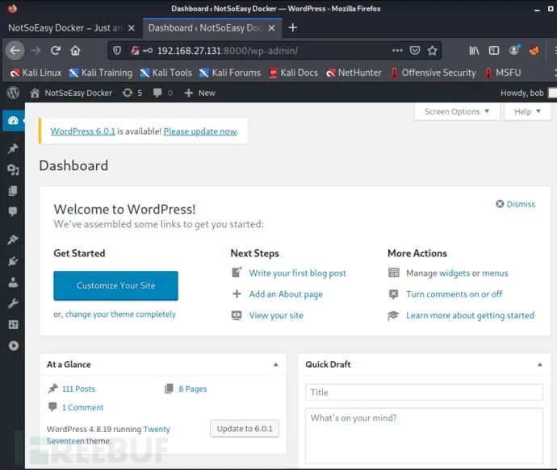Image resolution: width=557 pixels, height=470 pixels.
Task: Open the Kali Docs bookmark
Action: [x=293, y=73]
